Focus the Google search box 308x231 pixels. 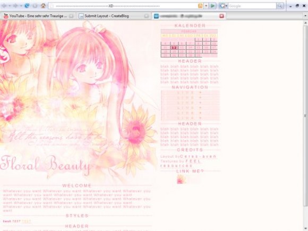tap(252, 6)
